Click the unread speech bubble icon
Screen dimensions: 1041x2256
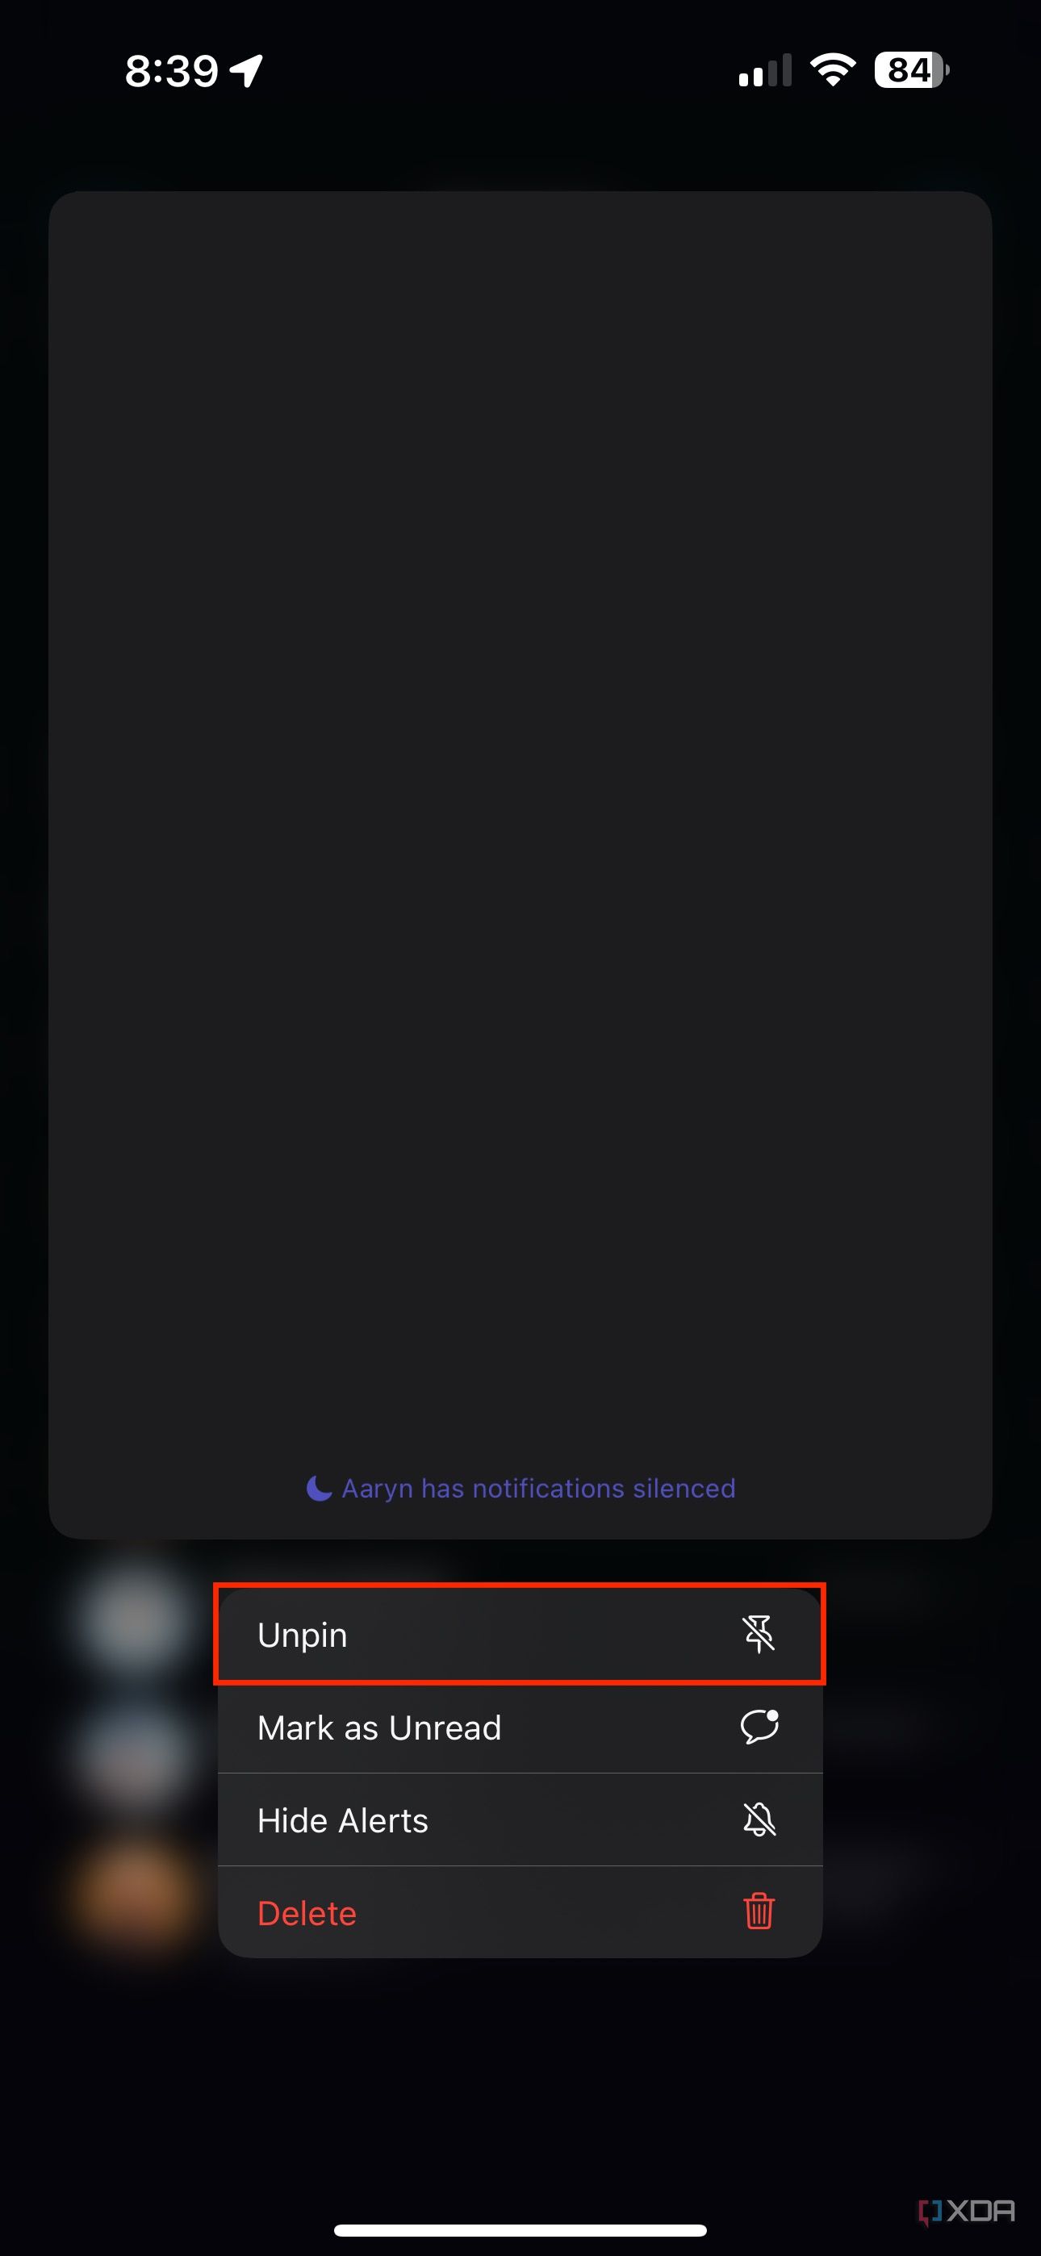(759, 1726)
